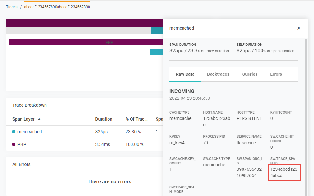Click the Duration column header
314x196 pixels.
(x=104, y=119)
